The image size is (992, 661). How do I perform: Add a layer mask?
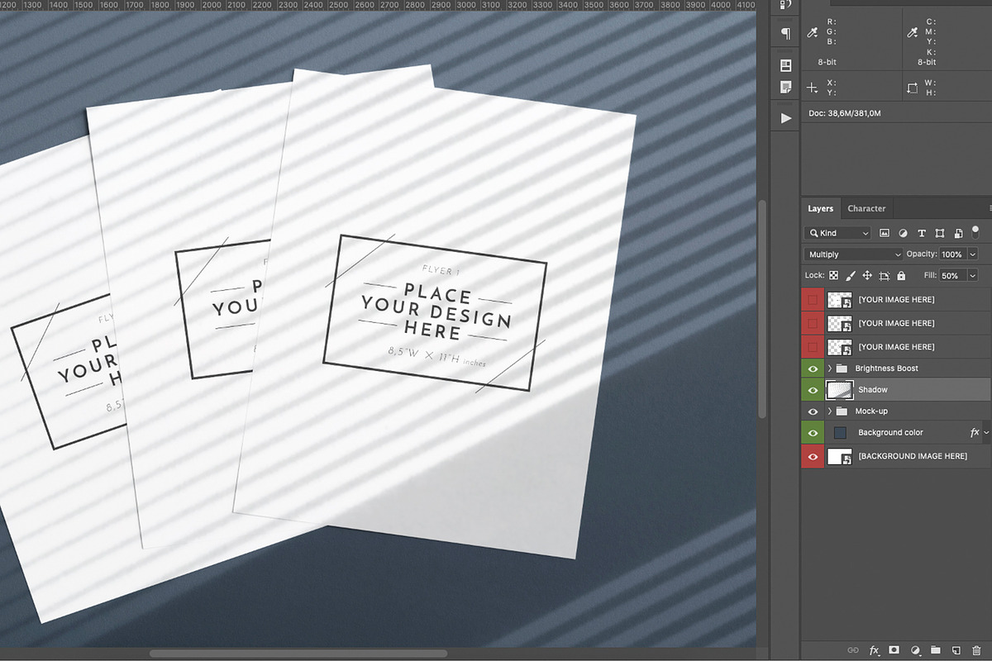(x=894, y=650)
